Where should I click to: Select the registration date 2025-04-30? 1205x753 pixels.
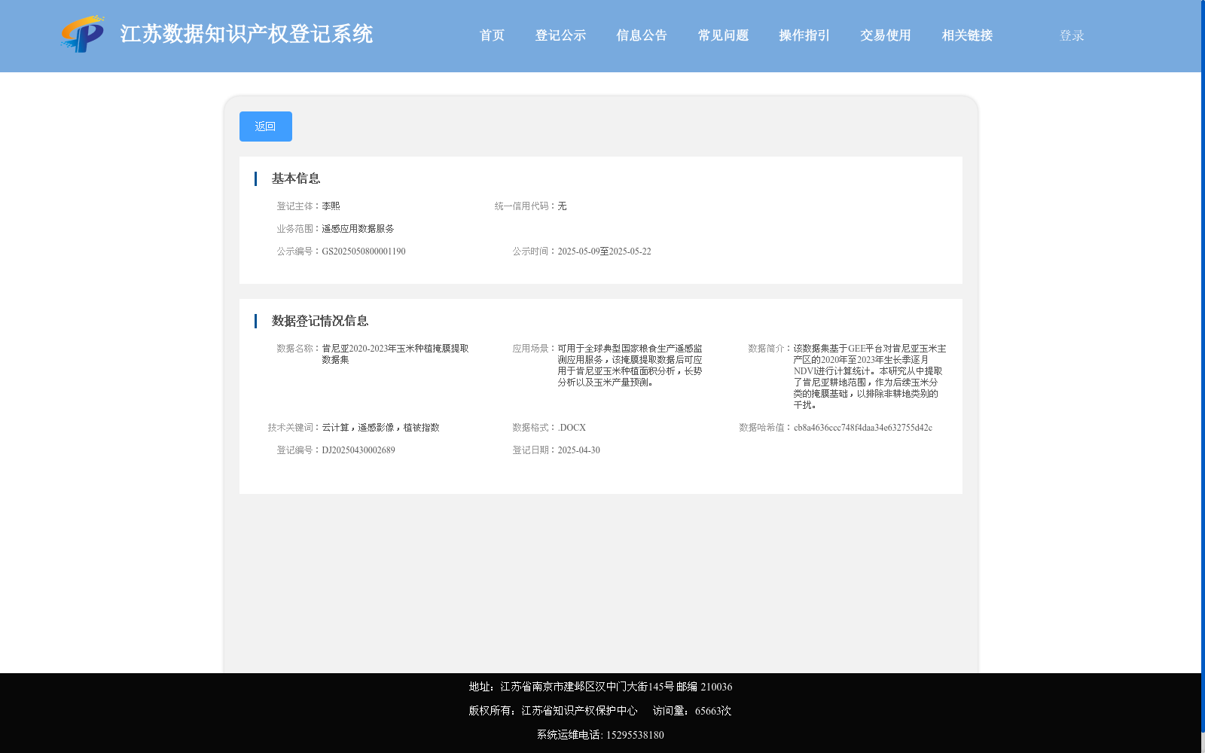click(578, 450)
